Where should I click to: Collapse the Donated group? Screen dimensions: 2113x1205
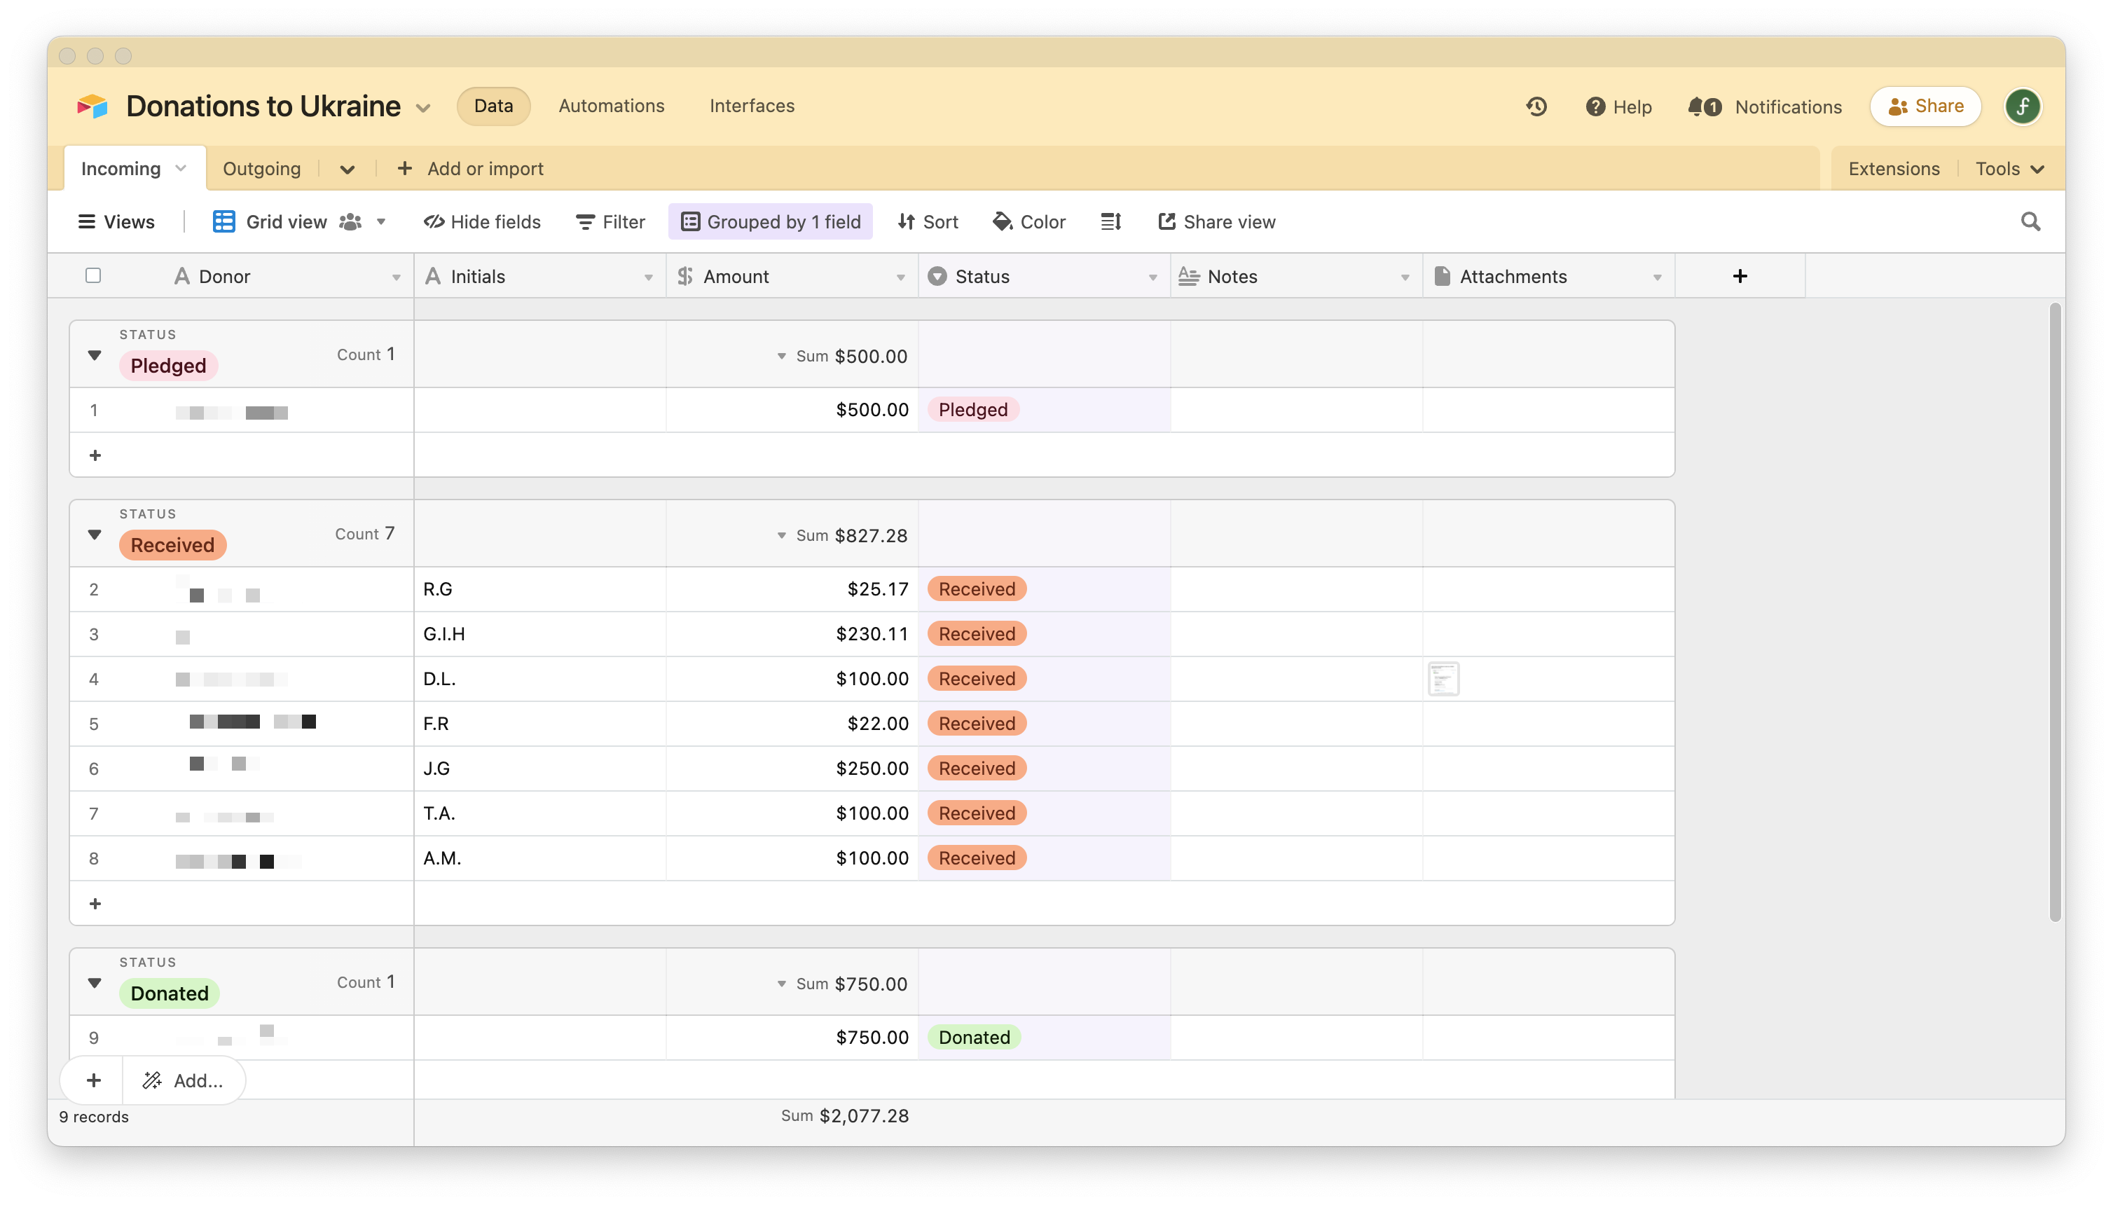point(95,983)
